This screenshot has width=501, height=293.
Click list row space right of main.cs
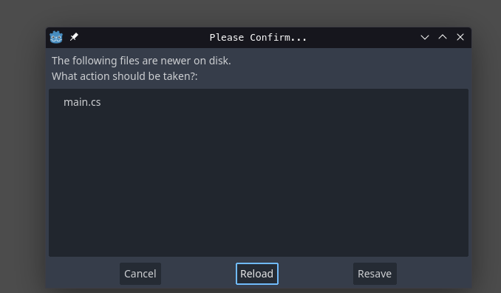284,102
